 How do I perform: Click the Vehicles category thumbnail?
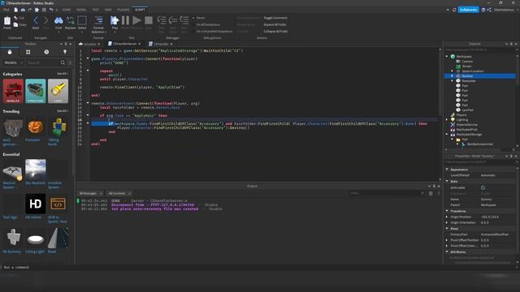[x=13, y=91]
